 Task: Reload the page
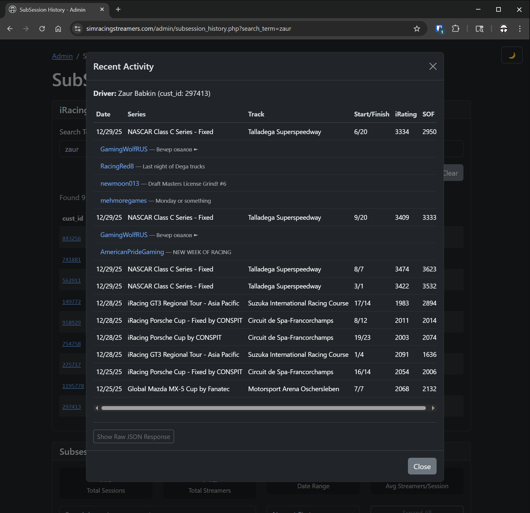click(42, 29)
